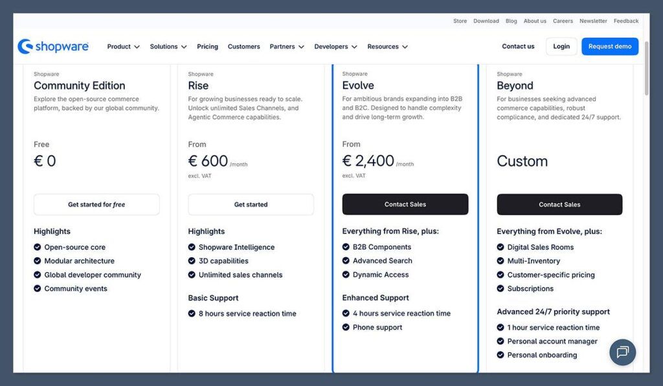
Task: Click check icon beside 1 hour service reaction time
Action: tap(500, 327)
